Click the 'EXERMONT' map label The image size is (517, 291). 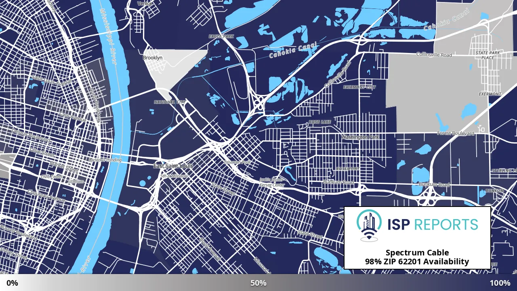490,94
